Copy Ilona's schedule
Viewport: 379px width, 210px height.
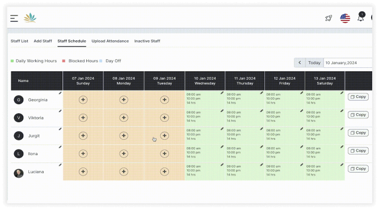pyautogui.click(x=358, y=151)
